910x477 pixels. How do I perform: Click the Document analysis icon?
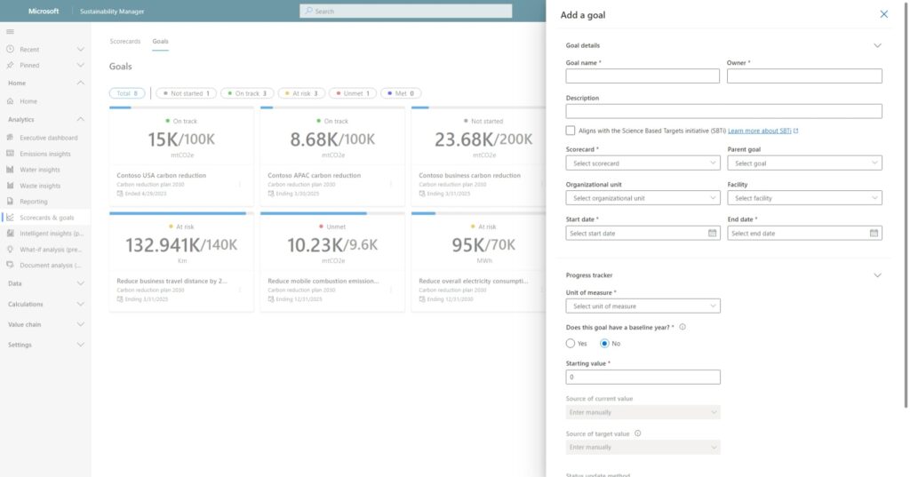pos(10,266)
